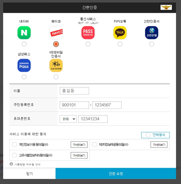Click the 주민등록번호 row label
Image resolution: width=181 pixels, height=184 pixels.
pyautogui.click(x=24, y=105)
